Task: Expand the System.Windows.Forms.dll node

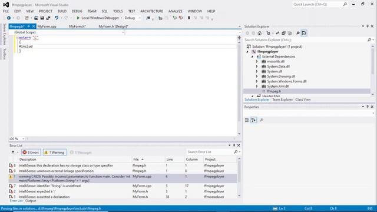Action: coord(257,81)
